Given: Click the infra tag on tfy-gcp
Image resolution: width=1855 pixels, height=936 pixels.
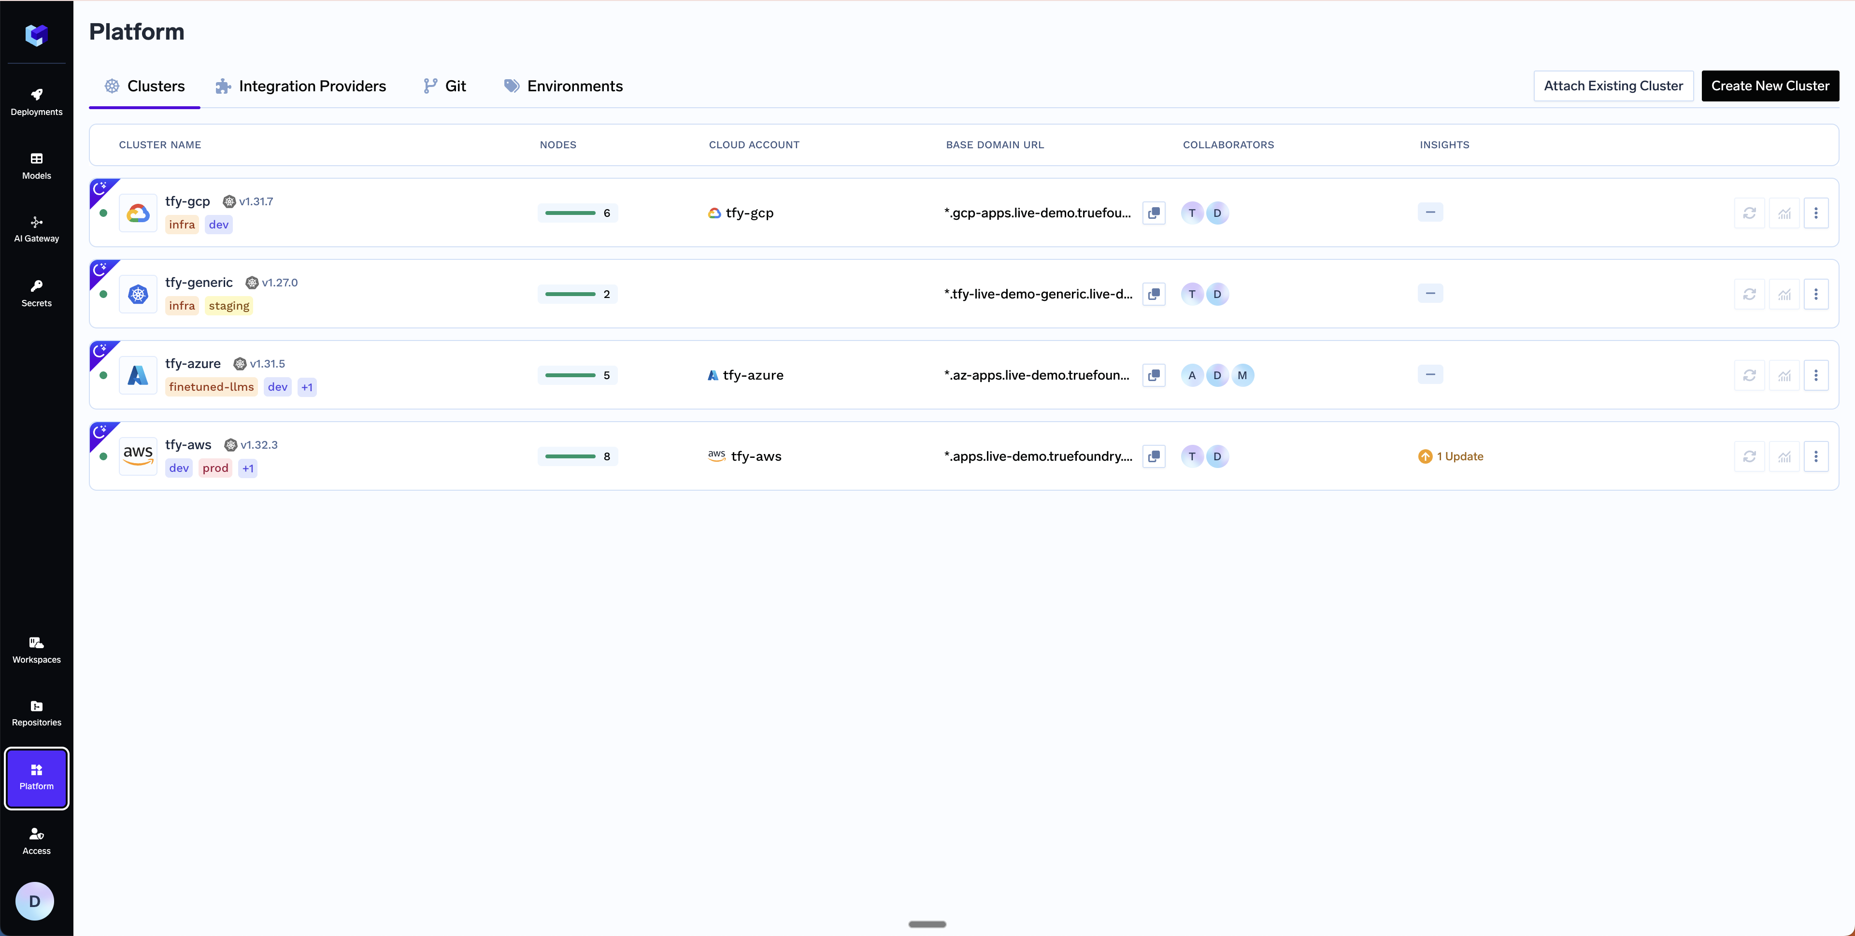Looking at the screenshot, I should [x=182, y=225].
